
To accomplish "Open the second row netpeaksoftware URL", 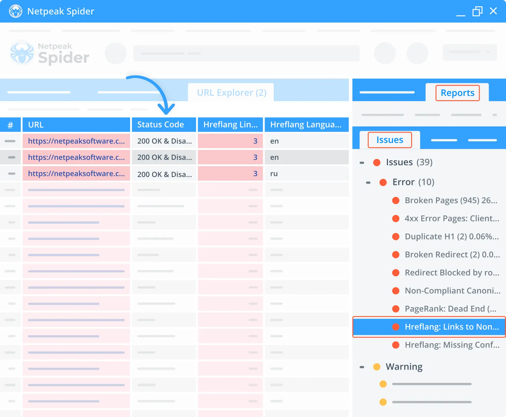I will click(x=76, y=157).
